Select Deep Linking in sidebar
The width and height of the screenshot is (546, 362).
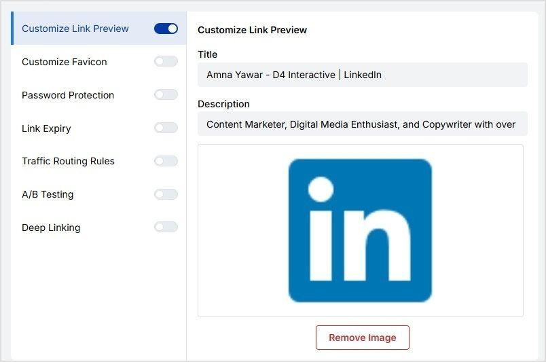point(51,228)
